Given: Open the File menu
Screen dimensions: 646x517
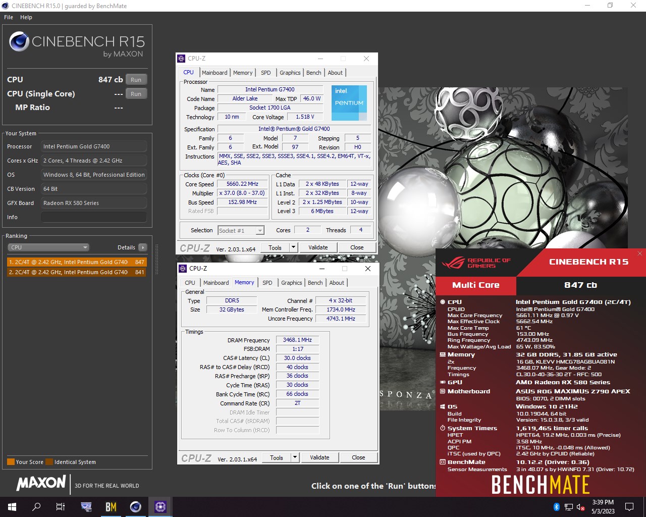Looking at the screenshot, I should pos(9,17).
